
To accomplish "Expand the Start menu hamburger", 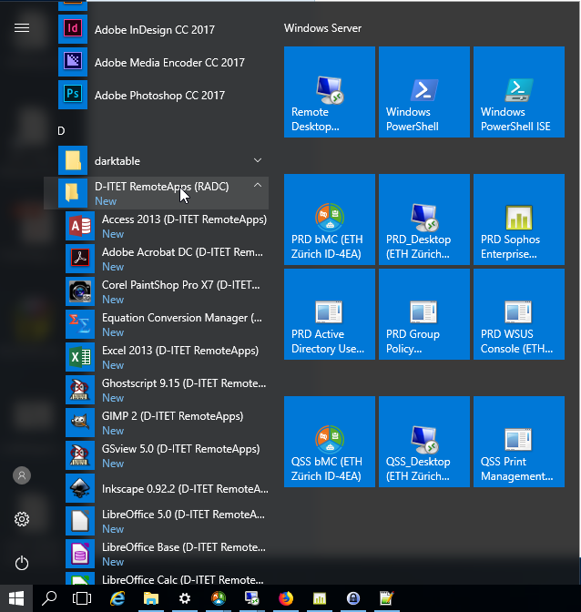I will pos(22,28).
